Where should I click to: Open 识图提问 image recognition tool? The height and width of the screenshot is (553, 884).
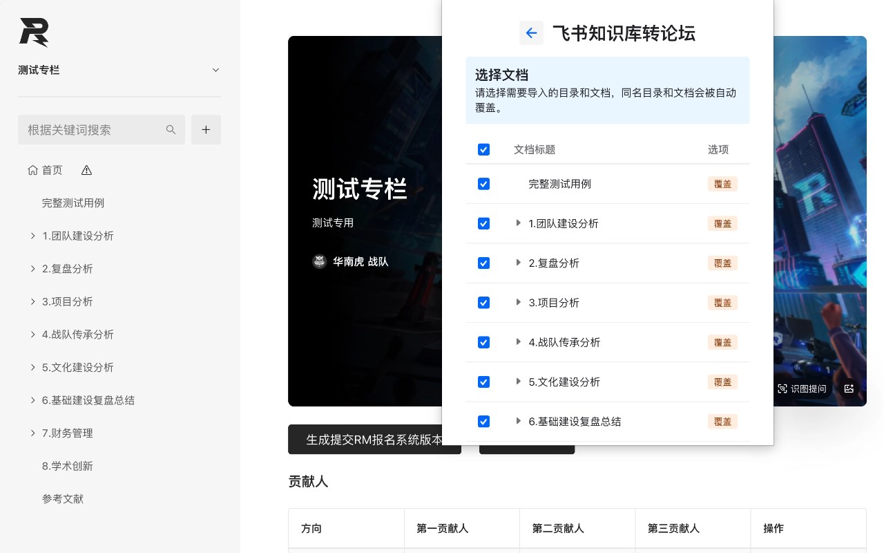[803, 388]
